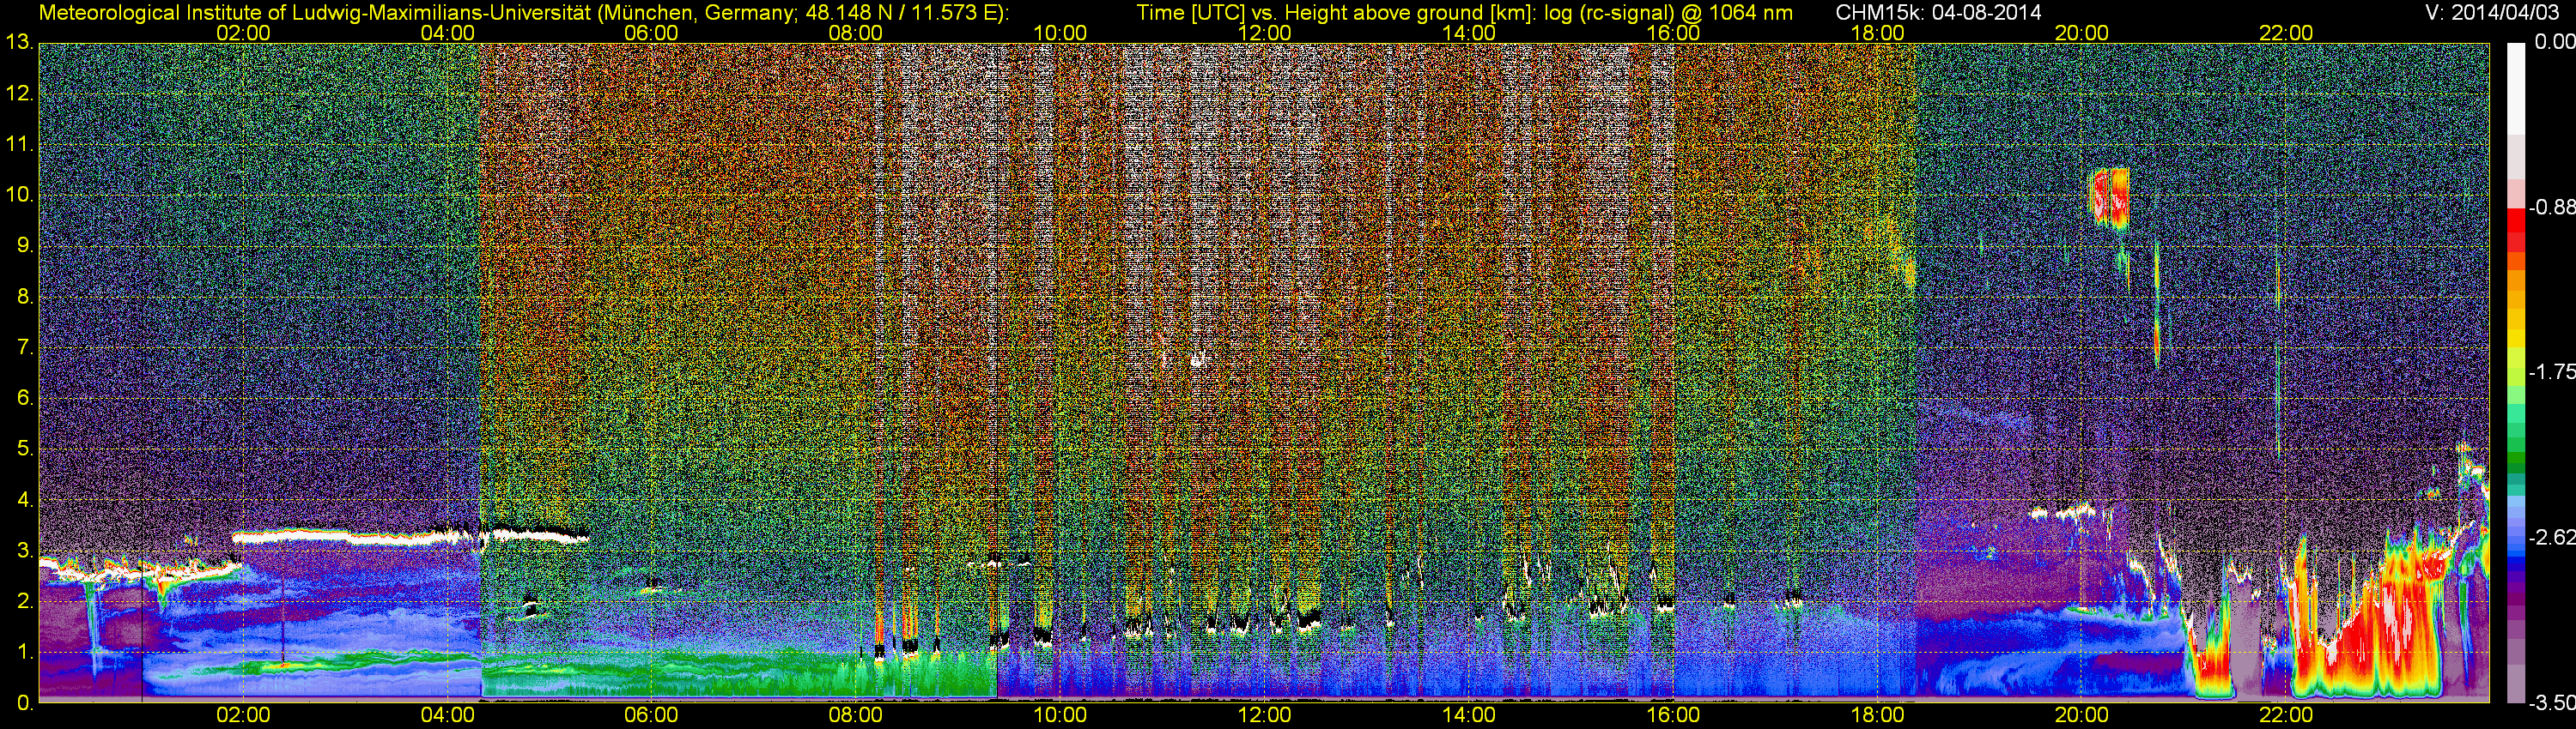Click the 12:00 label on top time axis
The width and height of the screenshot is (2576, 729).
1264,33
